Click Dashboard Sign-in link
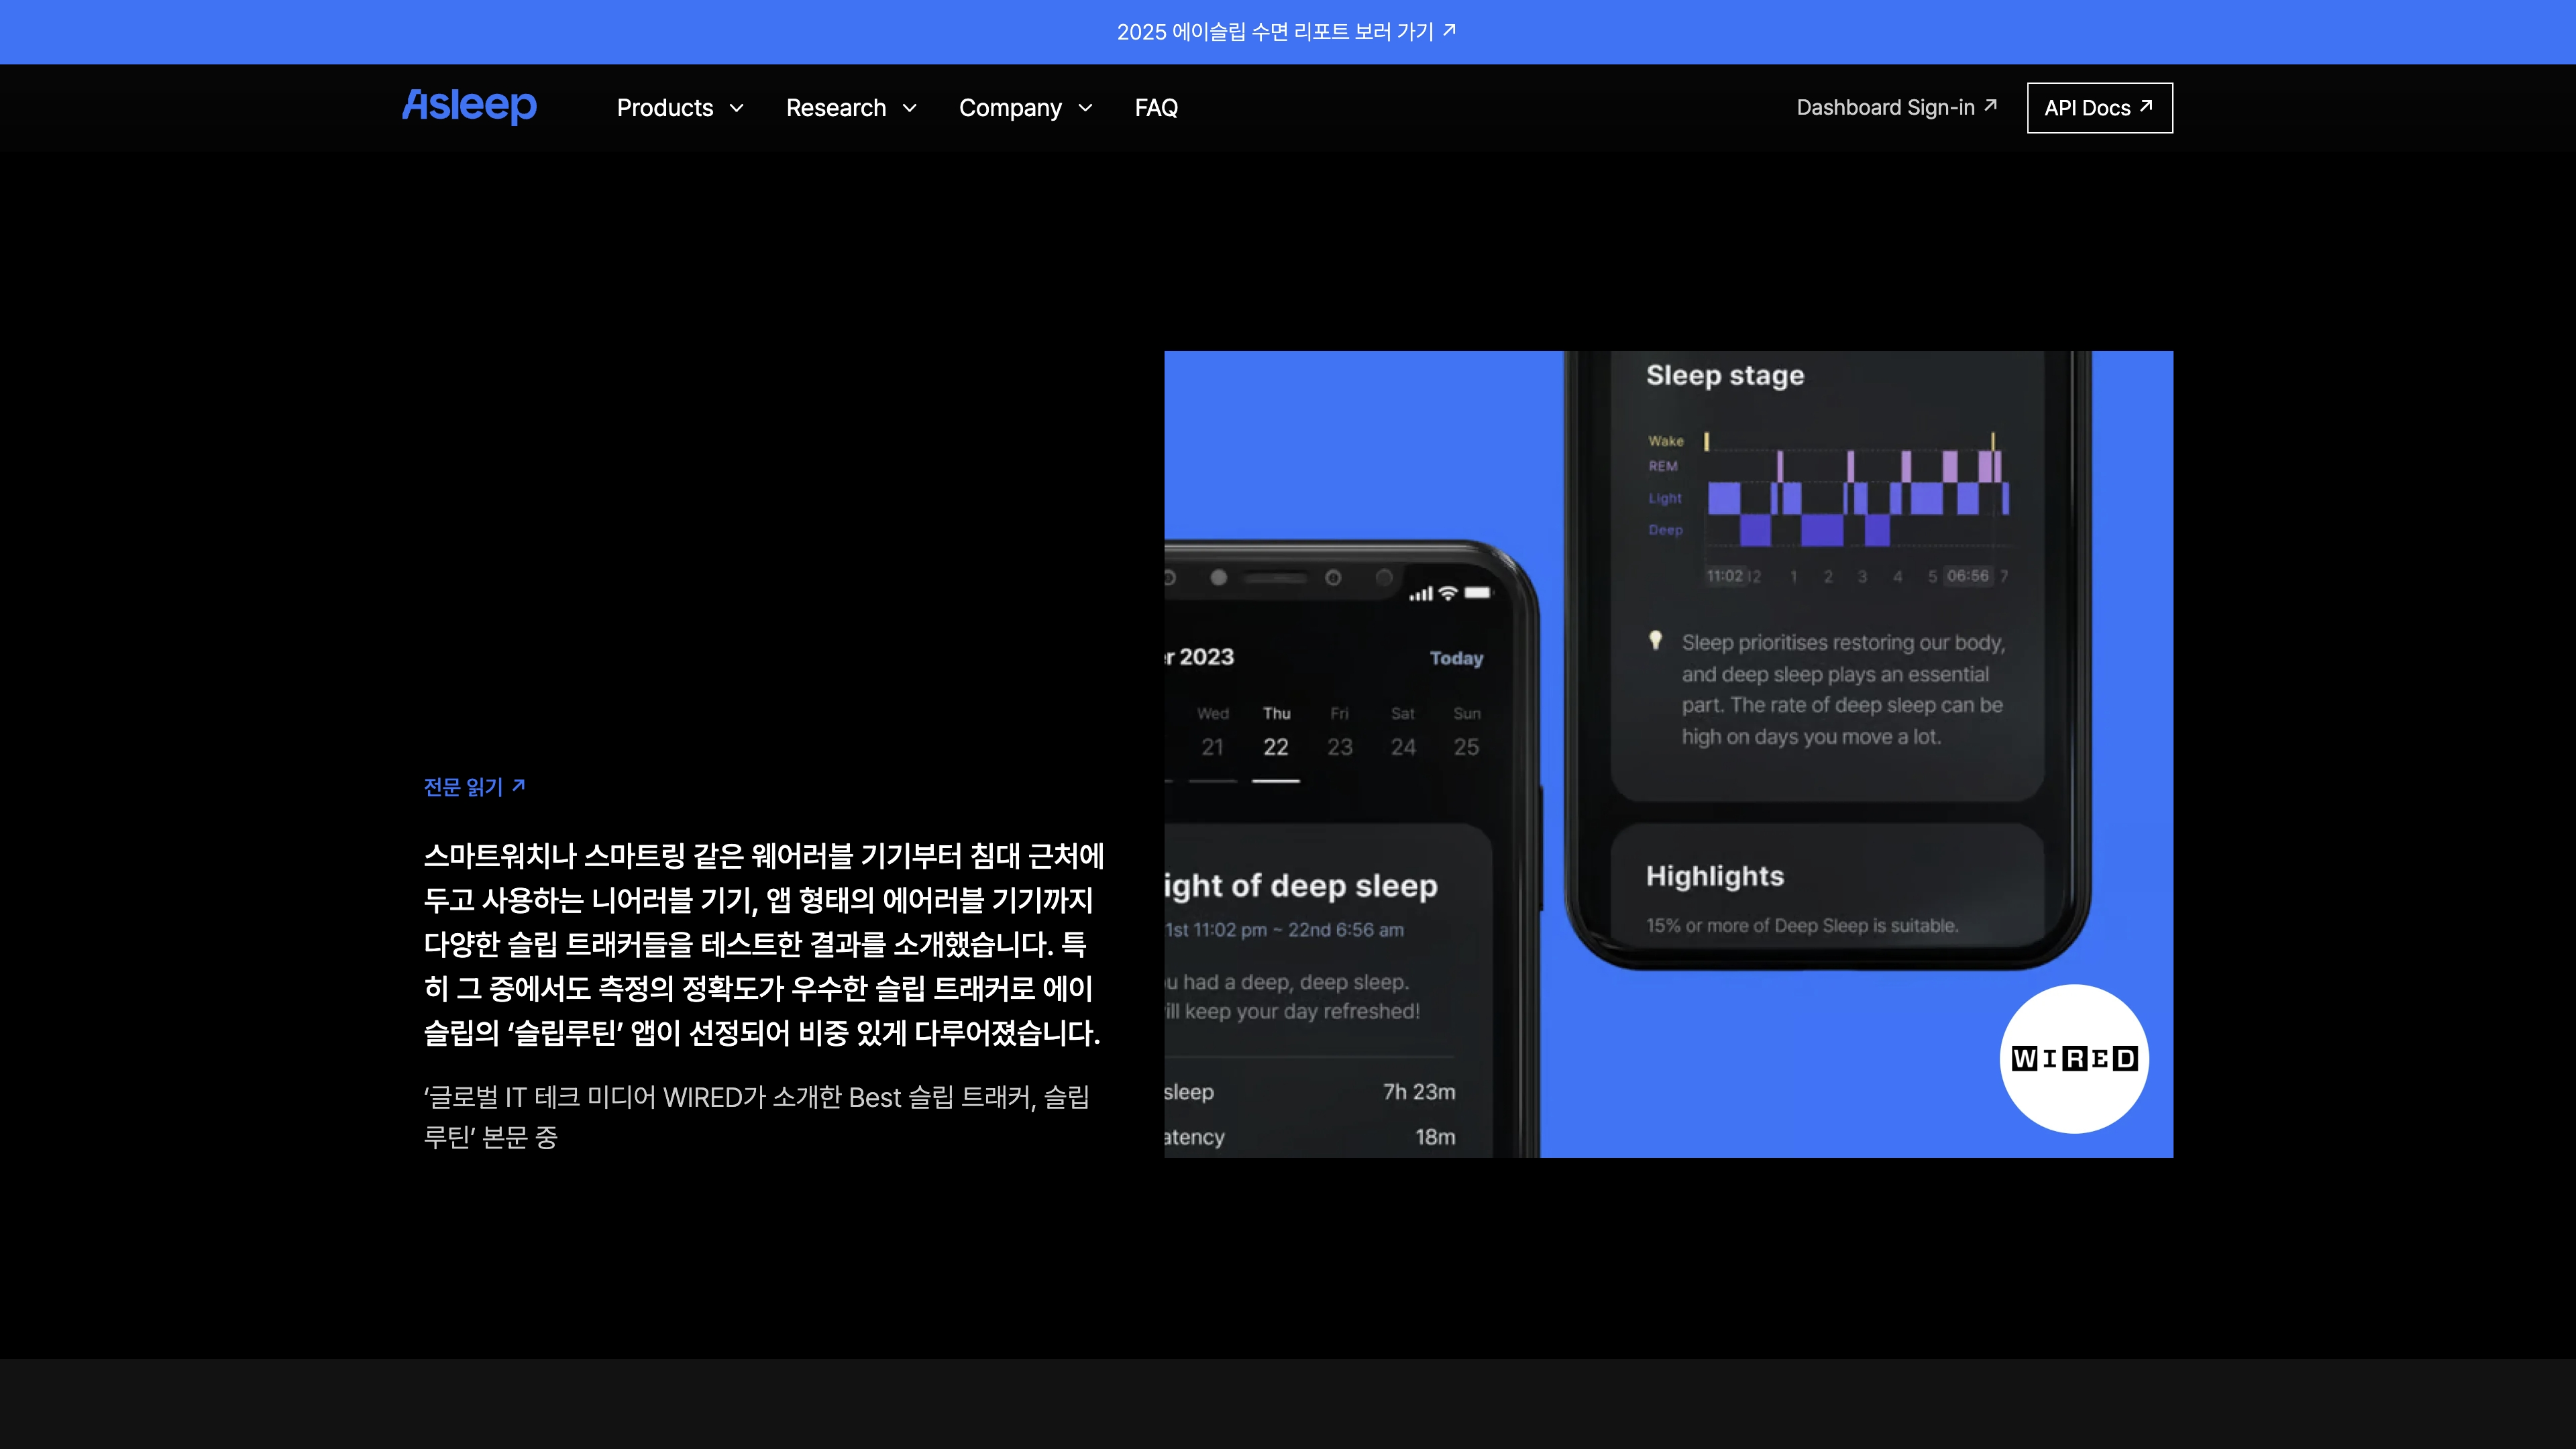This screenshot has width=2576, height=1449. tap(1885, 108)
